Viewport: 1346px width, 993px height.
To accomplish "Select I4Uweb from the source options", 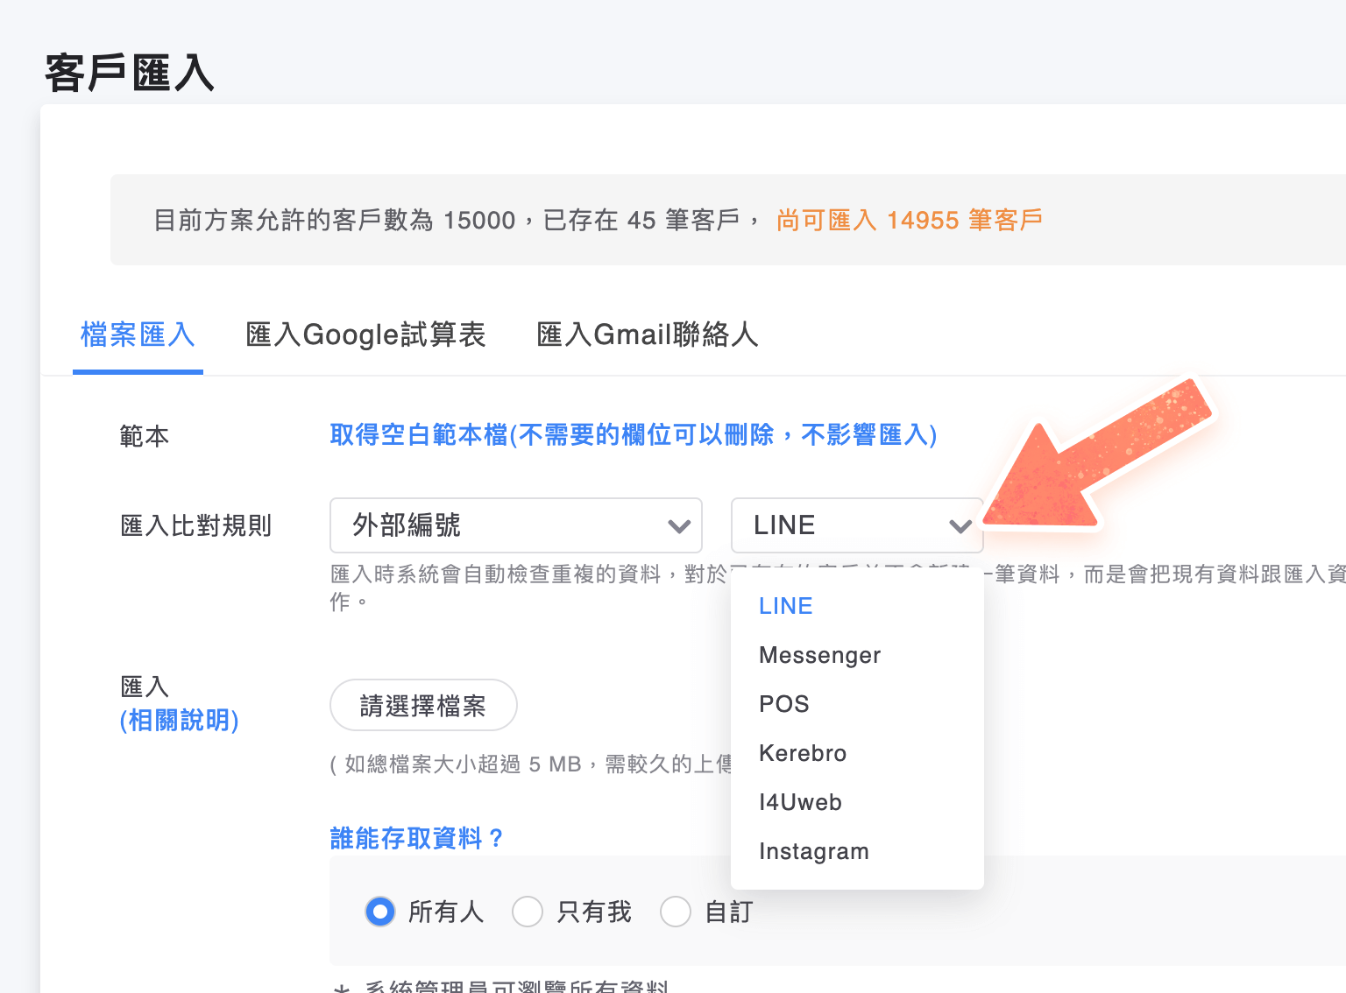I will tap(800, 802).
